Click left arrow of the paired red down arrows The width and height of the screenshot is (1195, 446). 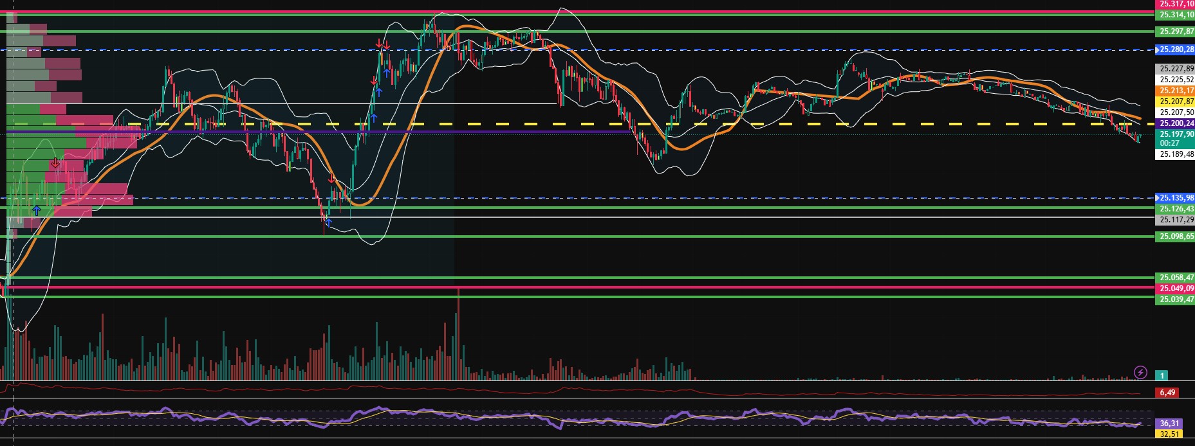click(x=379, y=44)
